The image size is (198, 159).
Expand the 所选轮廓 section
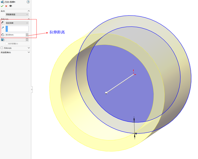[29, 52]
